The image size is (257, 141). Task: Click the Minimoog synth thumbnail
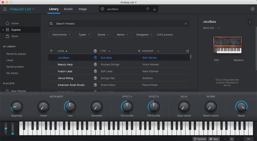point(227,45)
